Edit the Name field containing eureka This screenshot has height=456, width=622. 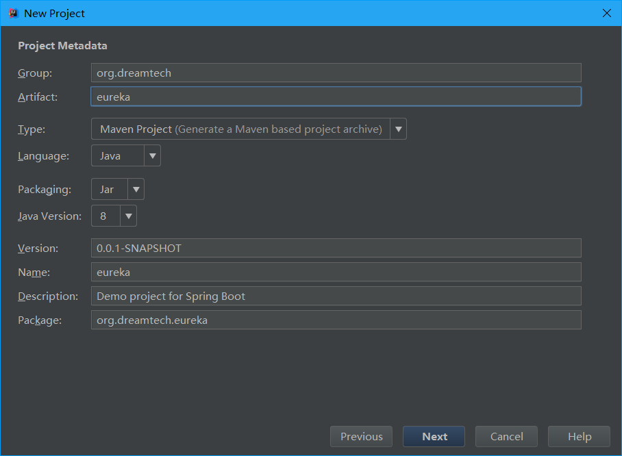[x=336, y=272]
